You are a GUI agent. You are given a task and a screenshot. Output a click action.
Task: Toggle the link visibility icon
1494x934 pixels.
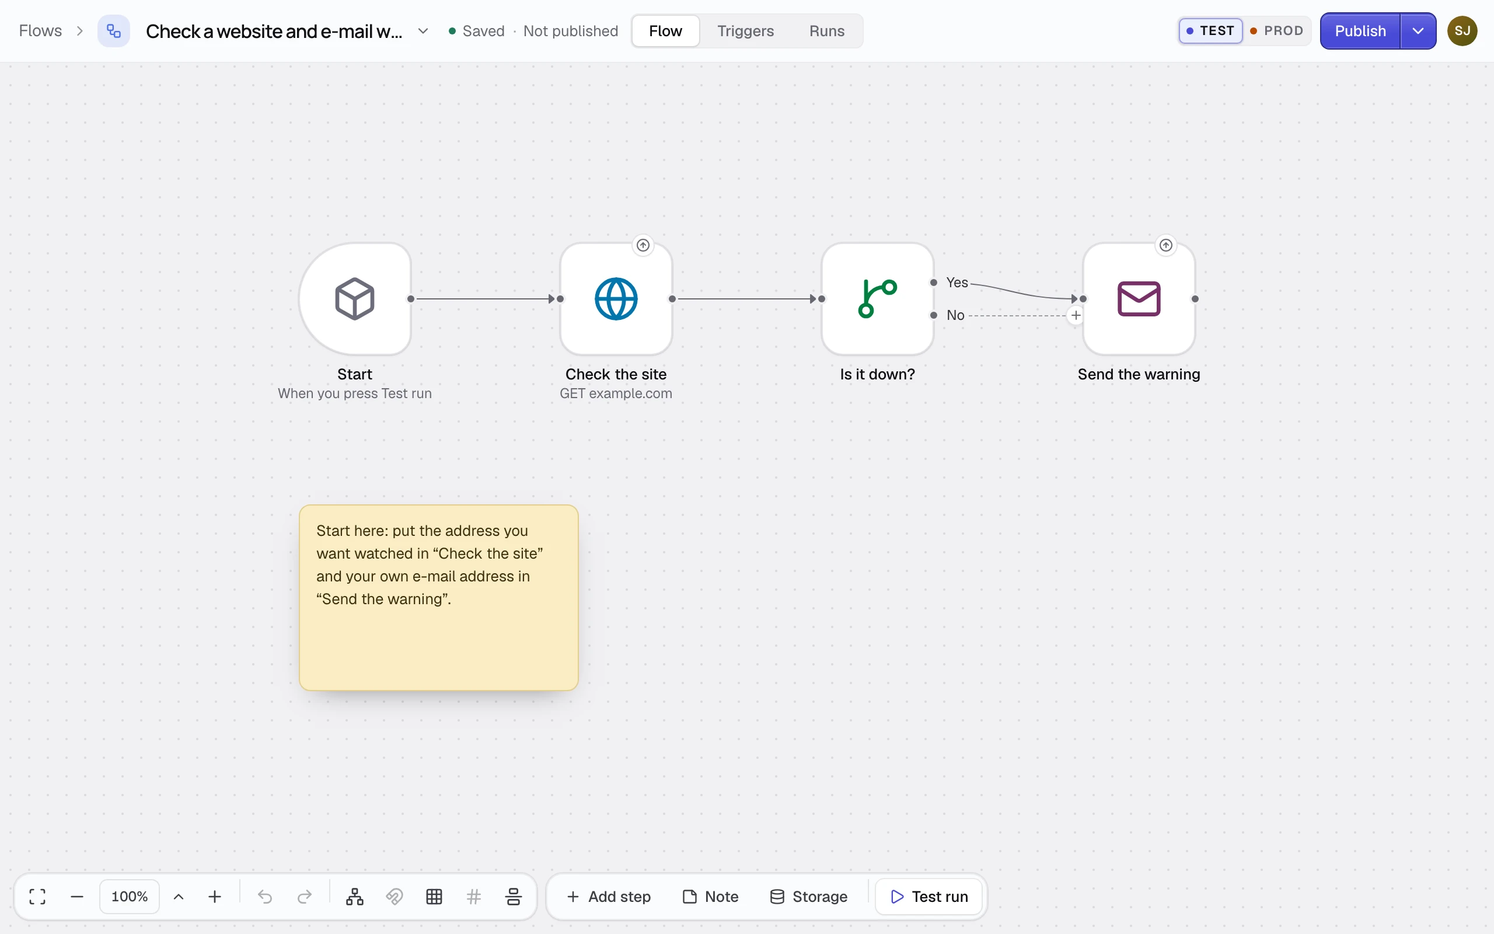click(395, 896)
